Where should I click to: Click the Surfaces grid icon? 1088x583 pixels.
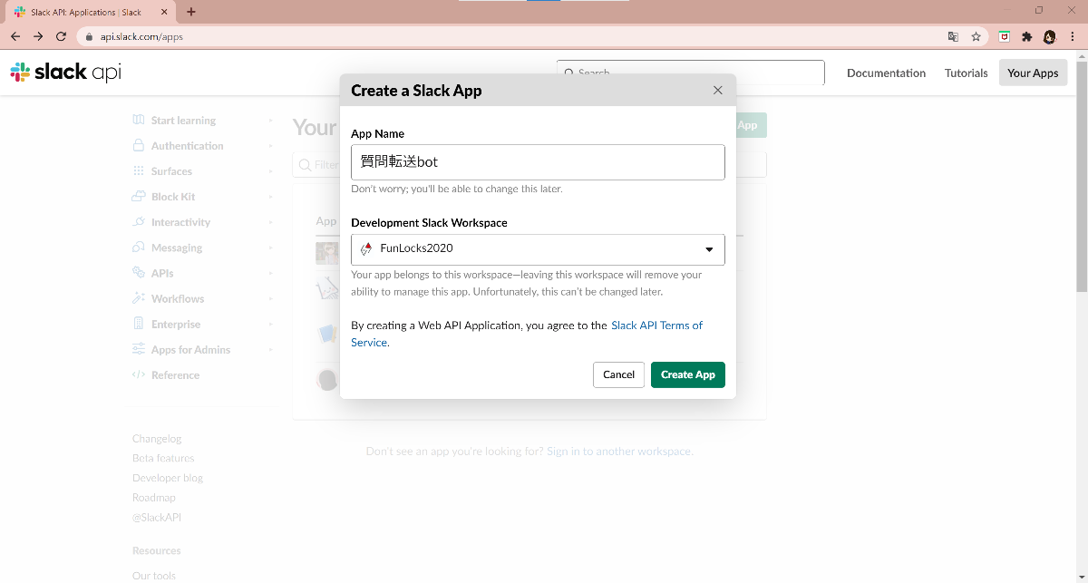(139, 170)
